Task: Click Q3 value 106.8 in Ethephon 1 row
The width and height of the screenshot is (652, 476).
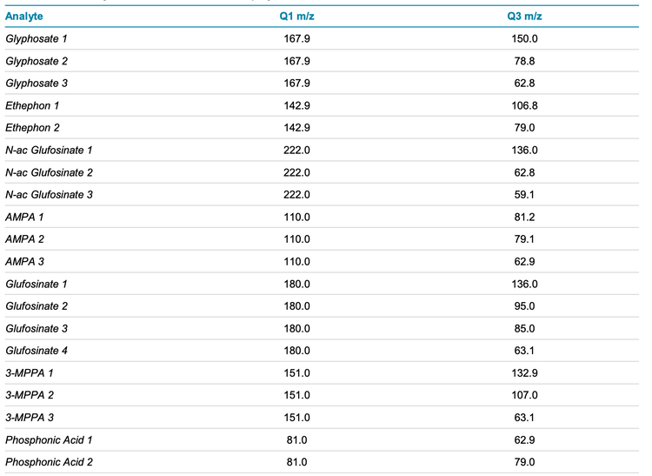Action: tap(525, 105)
